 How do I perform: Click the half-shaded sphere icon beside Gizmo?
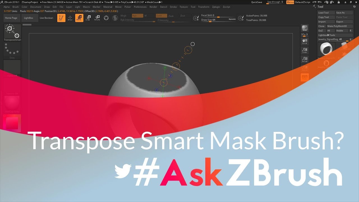[x=115, y=18]
